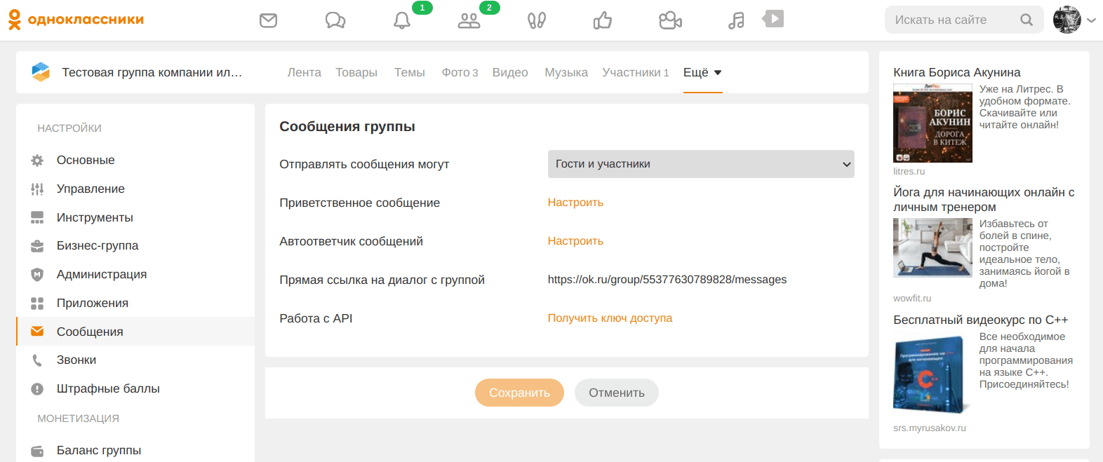Switch to the Участники tab

(x=636, y=72)
